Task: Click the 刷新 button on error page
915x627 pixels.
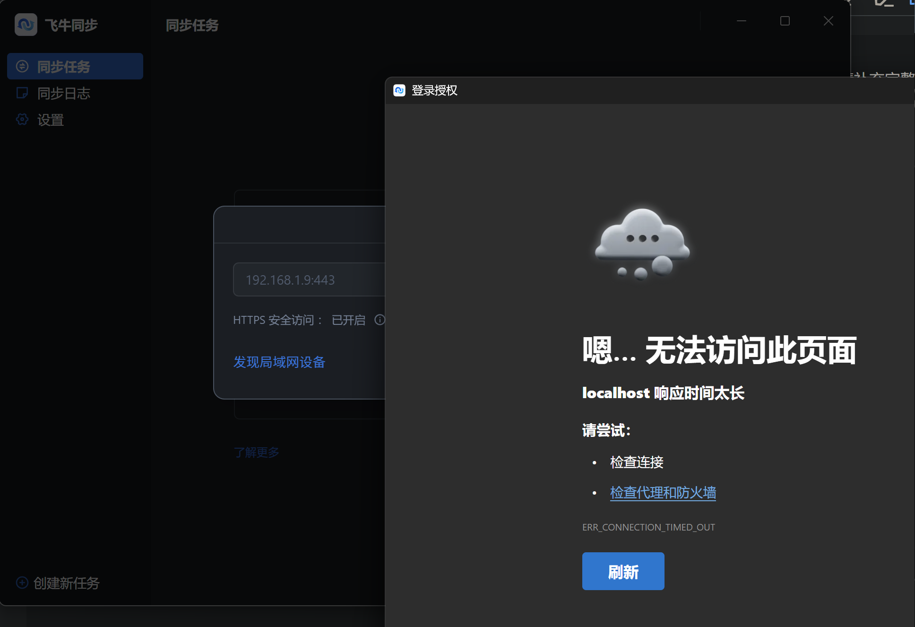Action: click(623, 571)
